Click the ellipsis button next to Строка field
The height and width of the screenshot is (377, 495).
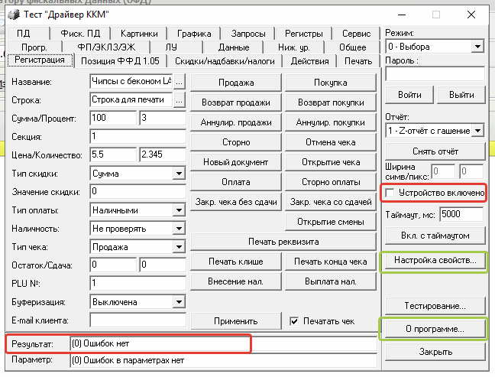[179, 100]
